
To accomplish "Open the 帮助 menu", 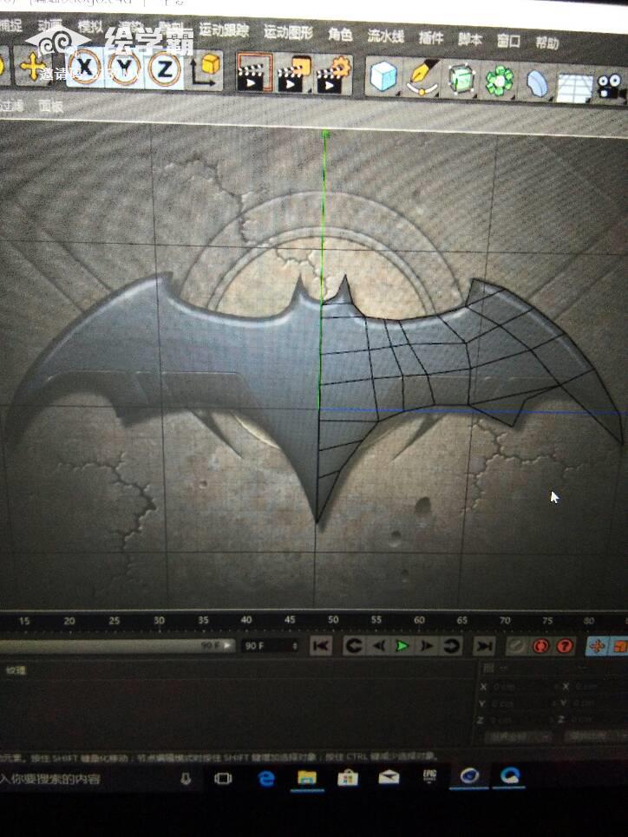I will 547,43.
